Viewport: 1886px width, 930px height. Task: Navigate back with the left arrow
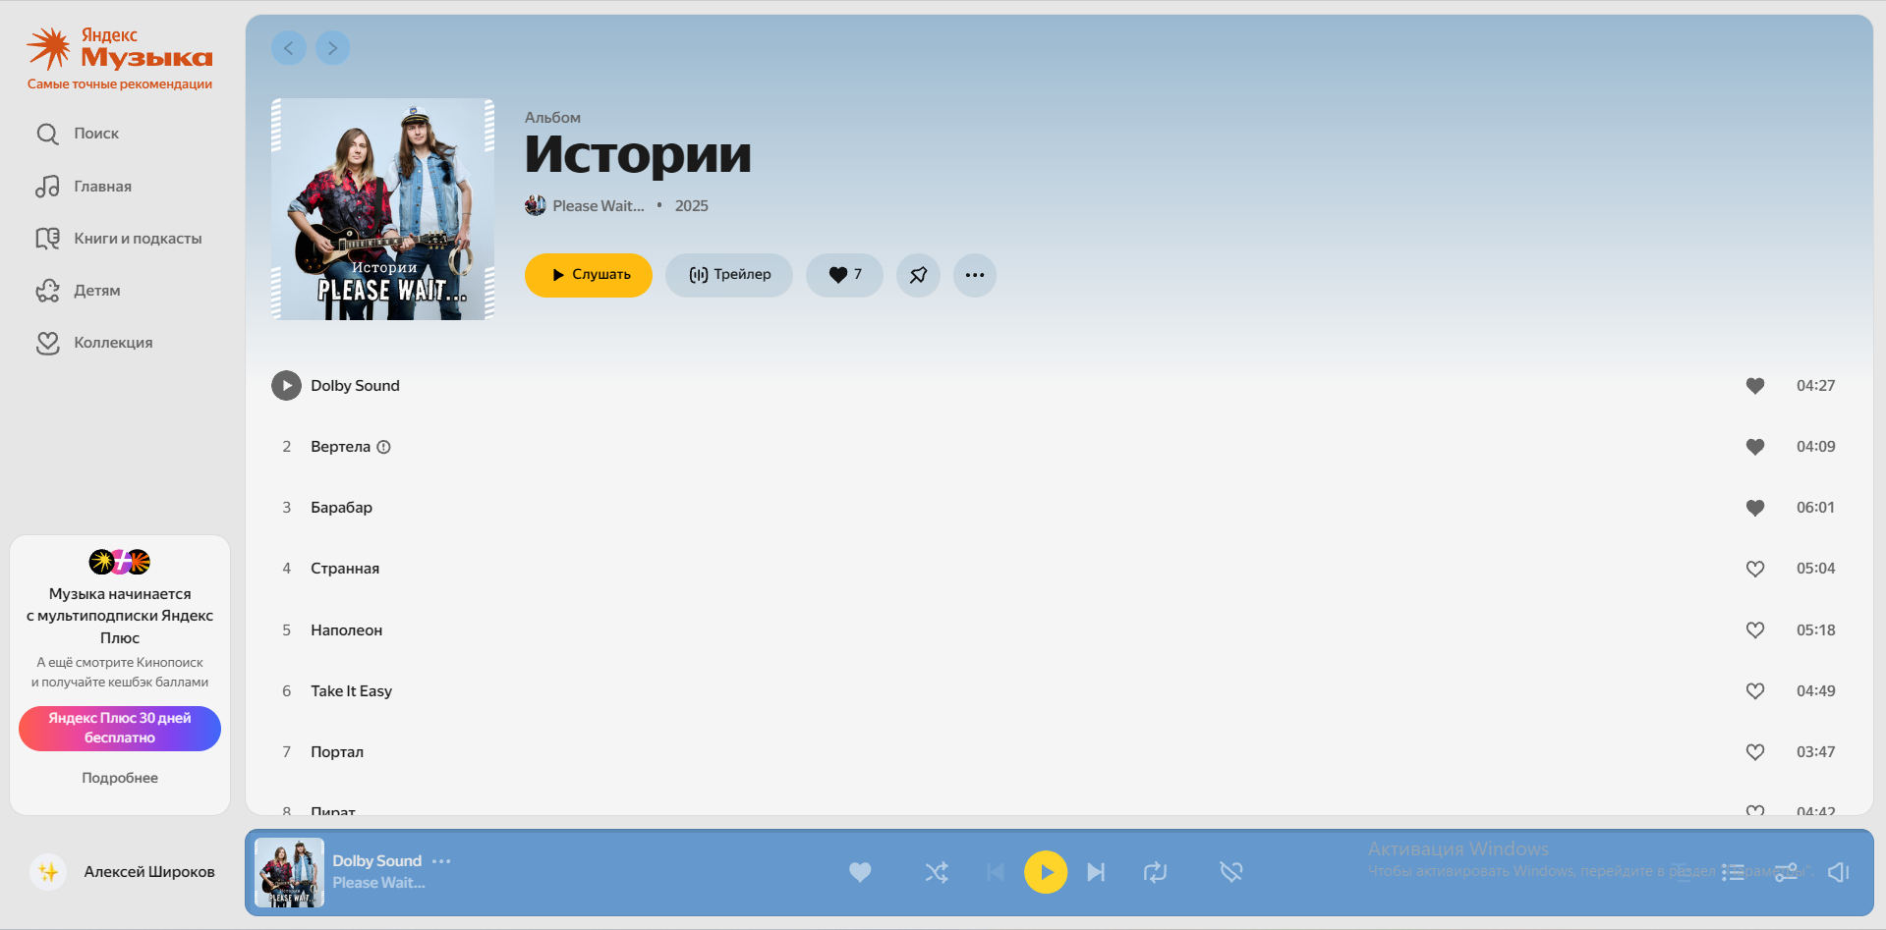(289, 48)
